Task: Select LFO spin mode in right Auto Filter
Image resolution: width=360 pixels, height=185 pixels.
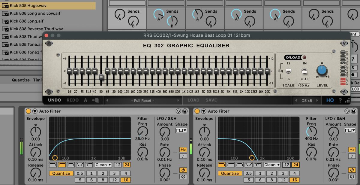Action: pos(352,176)
